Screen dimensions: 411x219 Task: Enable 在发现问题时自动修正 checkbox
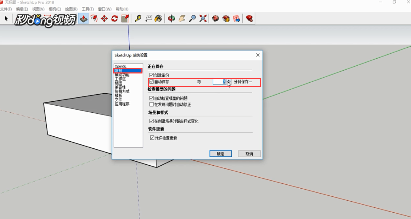[152, 105]
